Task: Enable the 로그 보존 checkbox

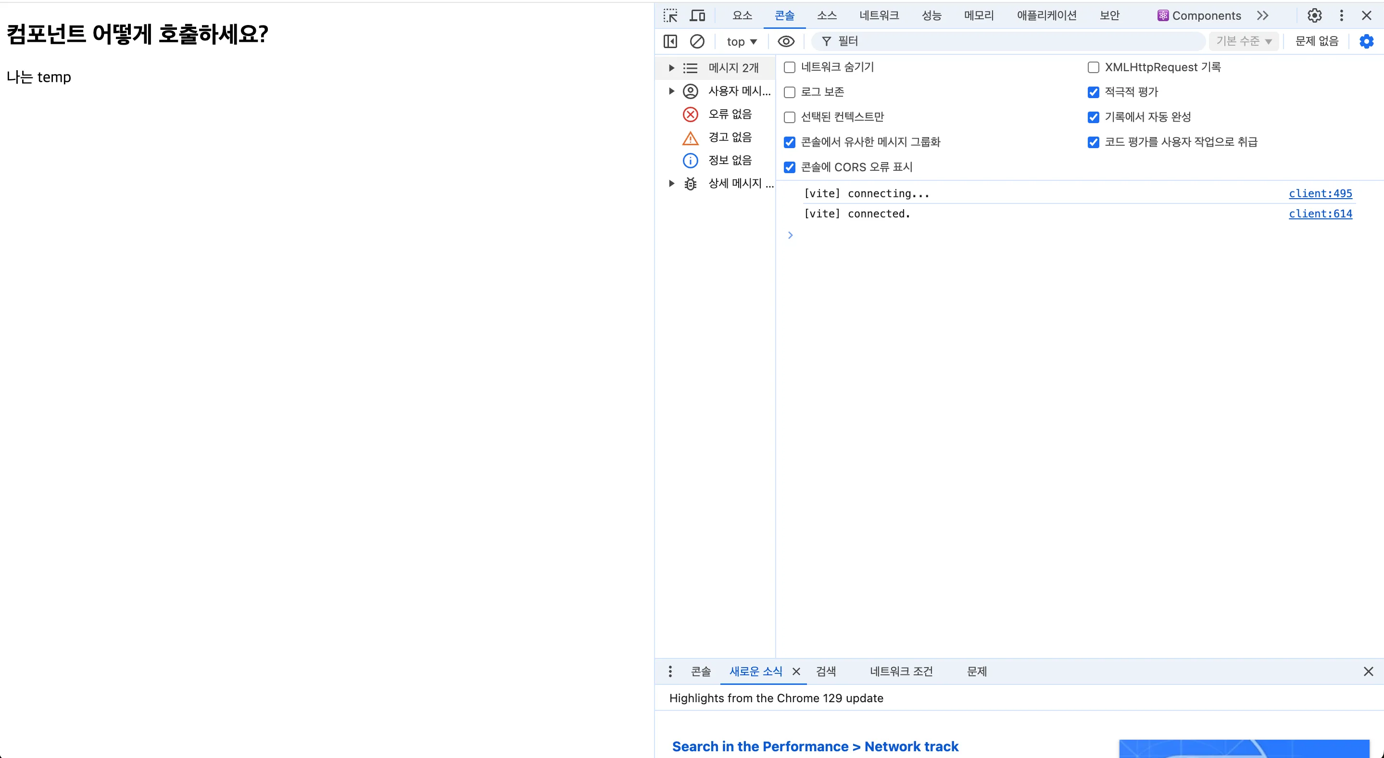Action: (x=789, y=92)
